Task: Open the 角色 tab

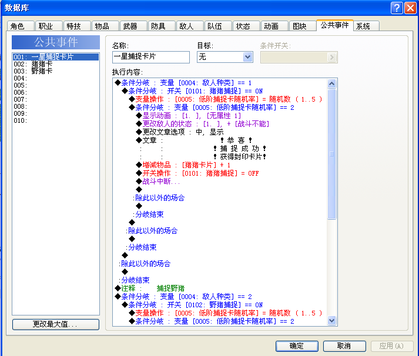Action: 21,26
